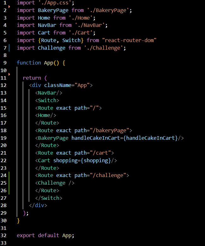Click the </Route> closing tag on line 17
205x246 pixels.
pos(47,123)
